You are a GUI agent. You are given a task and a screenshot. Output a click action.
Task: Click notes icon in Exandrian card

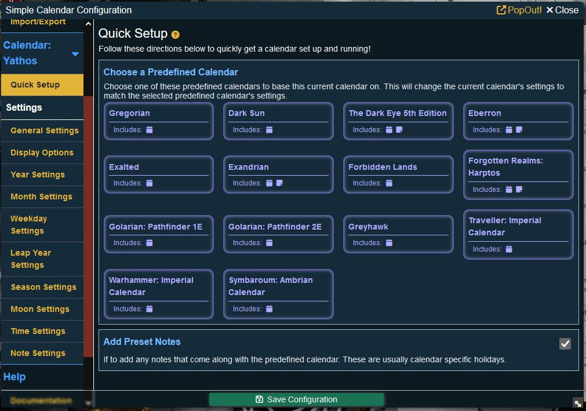[x=279, y=183]
